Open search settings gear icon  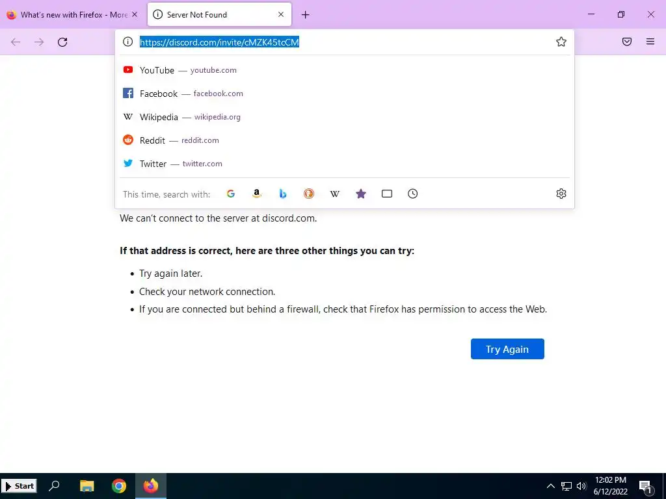tap(561, 194)
